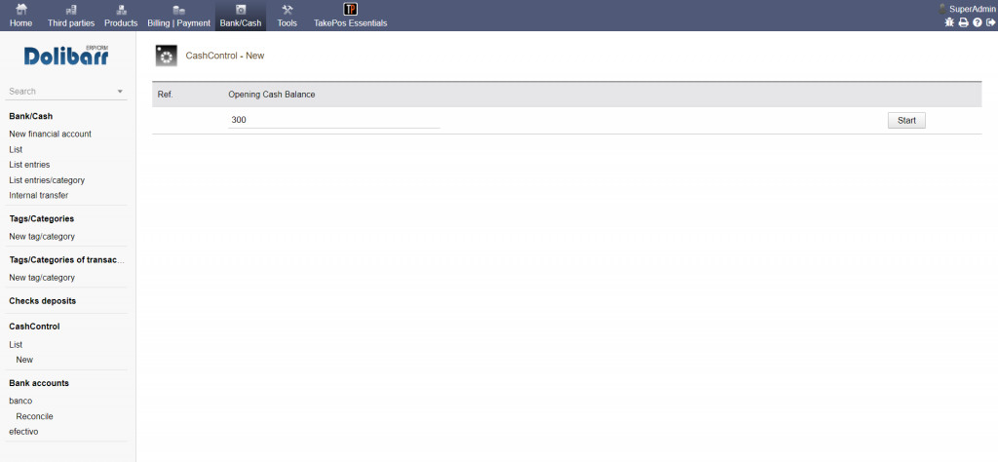998x462 pixels.
Task: Open the Home menu
Action: (21, 16)
